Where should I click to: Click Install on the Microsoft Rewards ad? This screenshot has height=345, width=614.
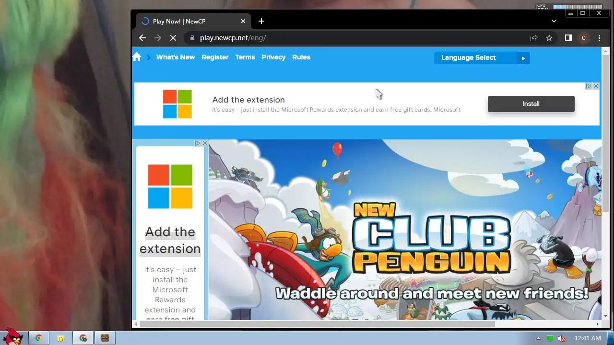531,104
